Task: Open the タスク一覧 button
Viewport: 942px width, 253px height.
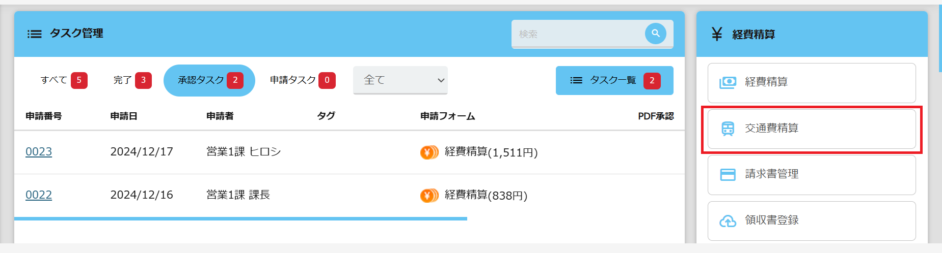Action: click(x=614, y=80)
